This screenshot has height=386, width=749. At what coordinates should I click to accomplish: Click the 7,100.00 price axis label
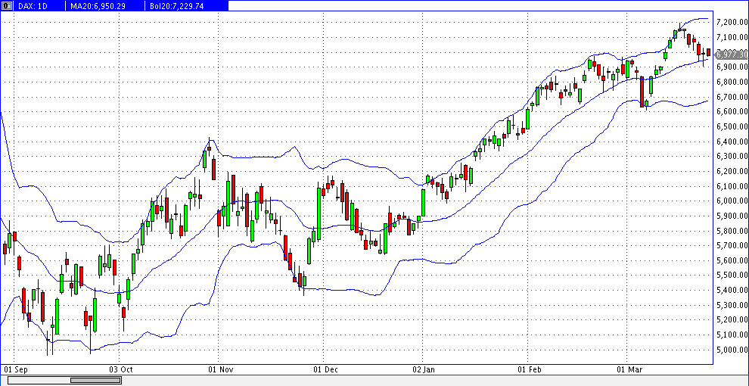tap(732, 37)
